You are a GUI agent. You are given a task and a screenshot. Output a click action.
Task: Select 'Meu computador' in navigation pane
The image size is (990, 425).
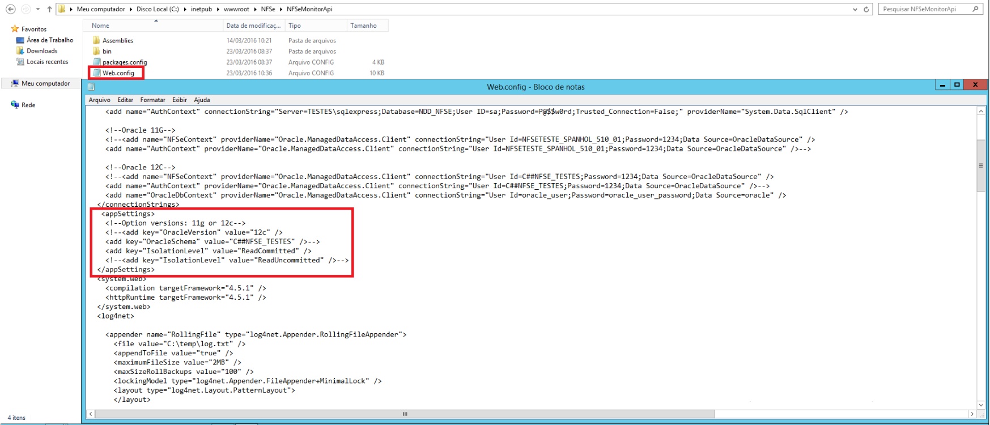pos(46,83)
